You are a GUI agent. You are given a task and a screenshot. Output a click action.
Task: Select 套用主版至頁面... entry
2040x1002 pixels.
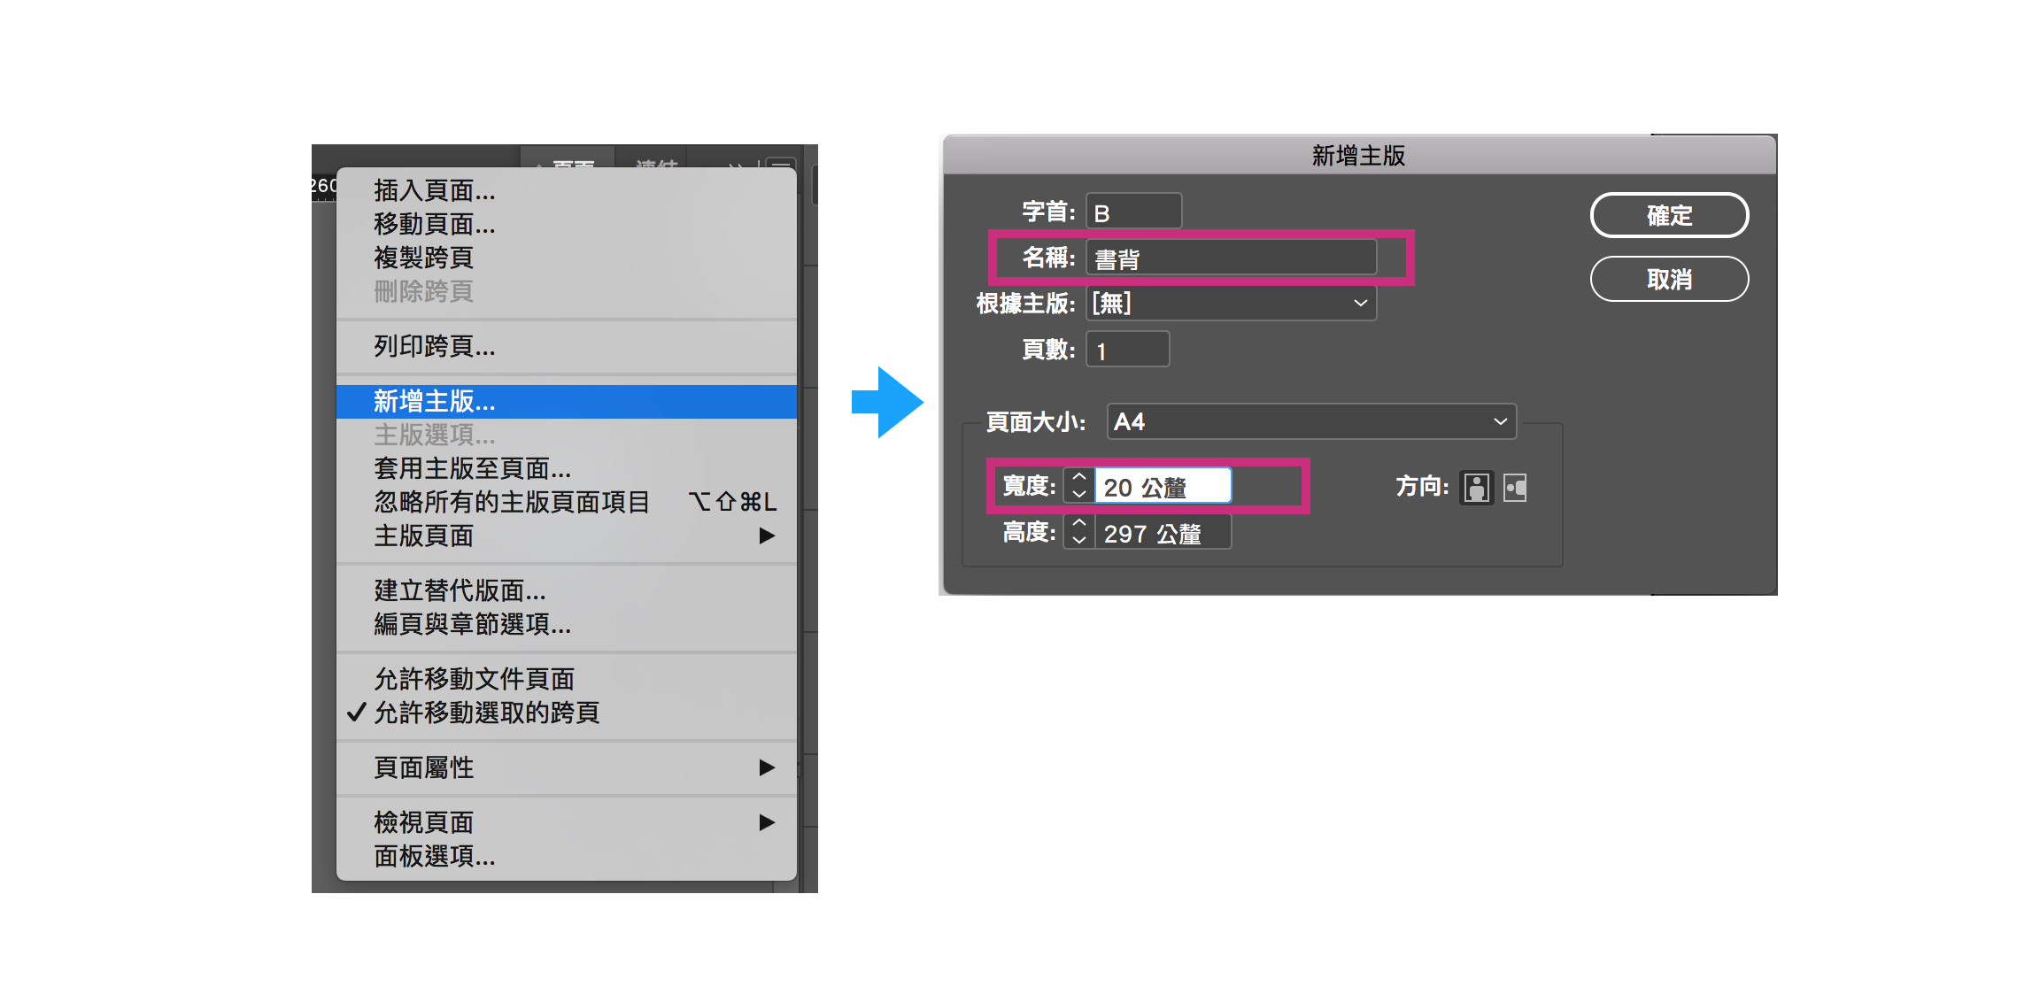[472, 468]
